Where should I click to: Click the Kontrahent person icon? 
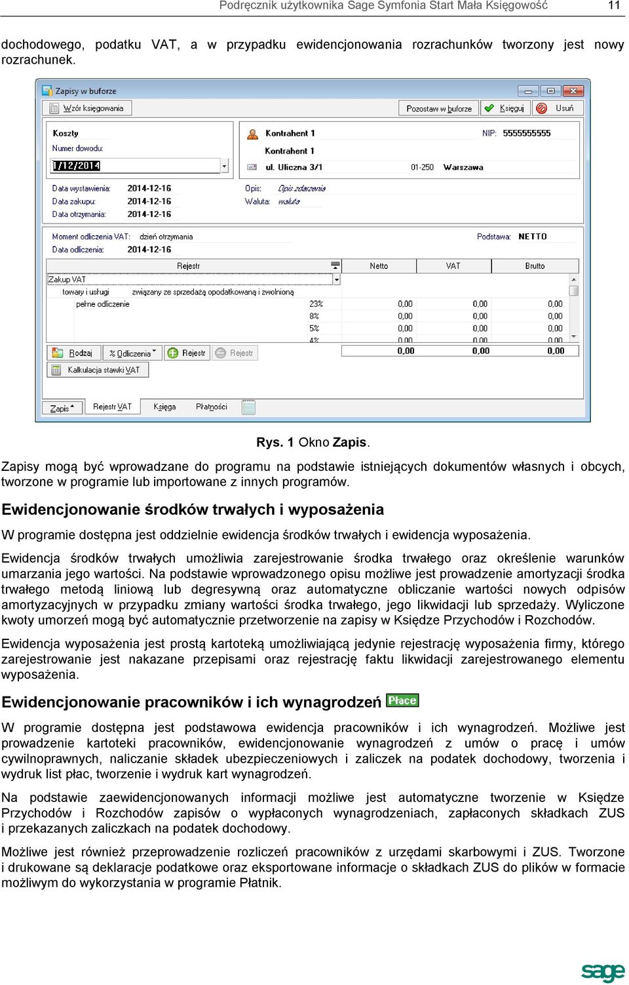[x=253, y=134]
